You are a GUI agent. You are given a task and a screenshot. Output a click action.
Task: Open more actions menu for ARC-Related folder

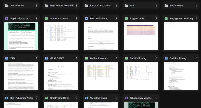[x=36, y=6]
